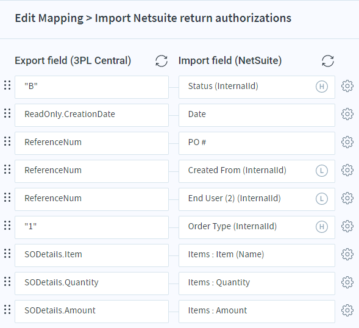The height and width of the screenshot is (328, 359).
Task: Edit the Items : Item (Name) import field
Action: pos(257,255)
